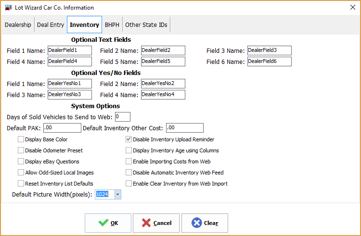The image size is (361, 236).
Task: Close the Lot Wizard Car Co. Information dialog
Action: (352, 7)
